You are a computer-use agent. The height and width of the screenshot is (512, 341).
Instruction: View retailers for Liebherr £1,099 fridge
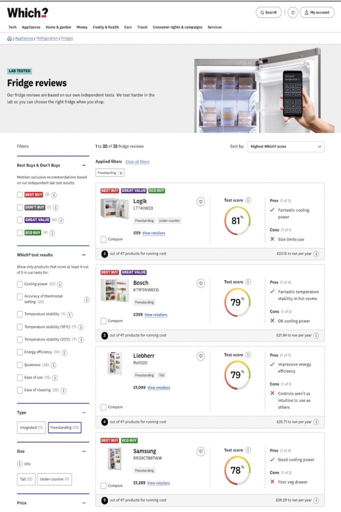158,387
